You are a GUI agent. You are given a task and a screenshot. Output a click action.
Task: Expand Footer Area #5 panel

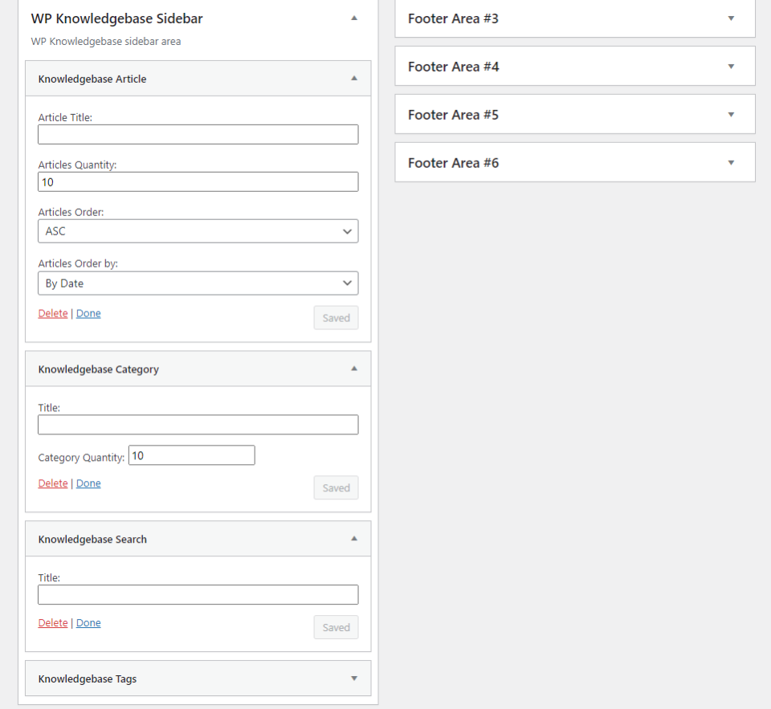point(731,115)
